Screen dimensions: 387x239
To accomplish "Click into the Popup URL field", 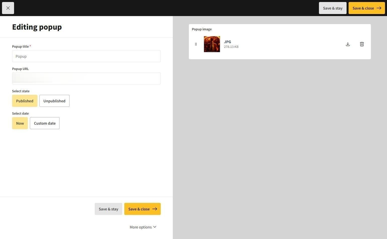I will [86, 79].
